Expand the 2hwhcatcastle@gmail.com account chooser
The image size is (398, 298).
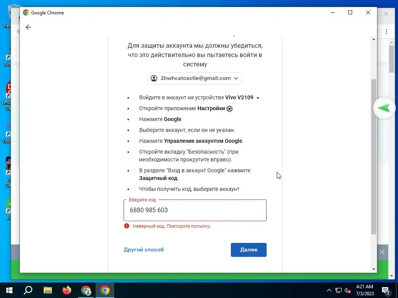pos(195,78)
